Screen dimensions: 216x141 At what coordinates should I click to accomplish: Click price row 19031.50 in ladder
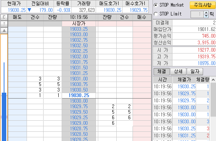point(79,68)
